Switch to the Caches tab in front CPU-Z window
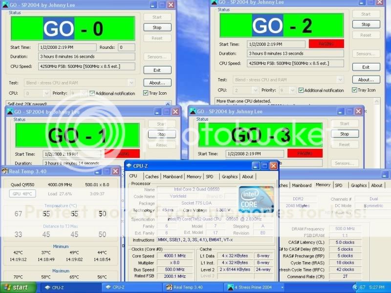 (152, 177)
